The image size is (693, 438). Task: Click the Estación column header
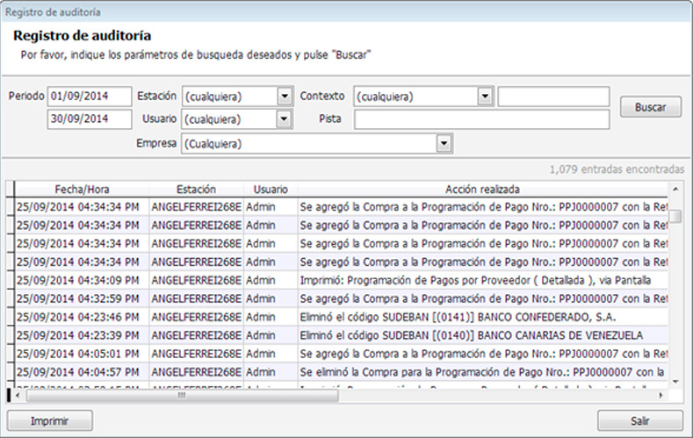(196, 190)
